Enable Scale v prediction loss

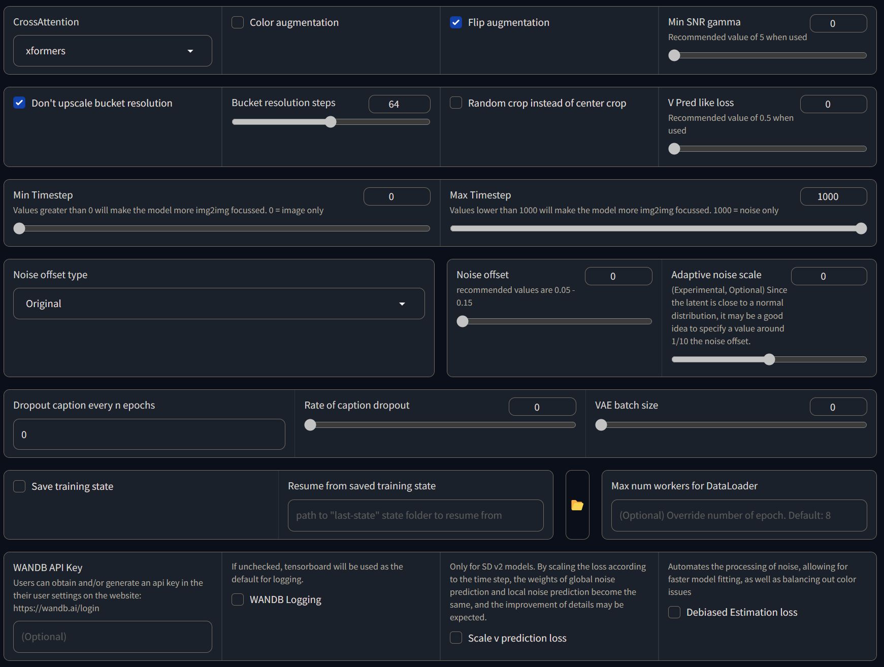point(456,638)
